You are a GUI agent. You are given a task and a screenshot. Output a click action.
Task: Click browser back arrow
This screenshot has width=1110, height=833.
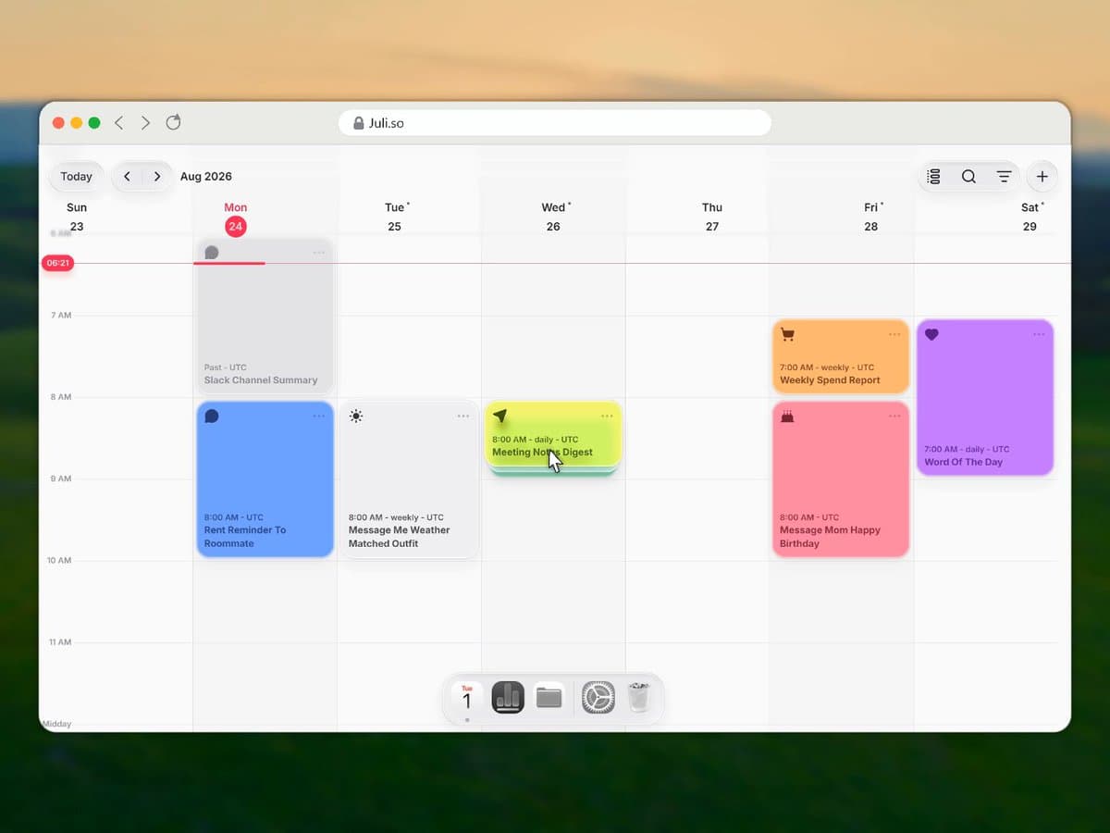coord(119,122)
